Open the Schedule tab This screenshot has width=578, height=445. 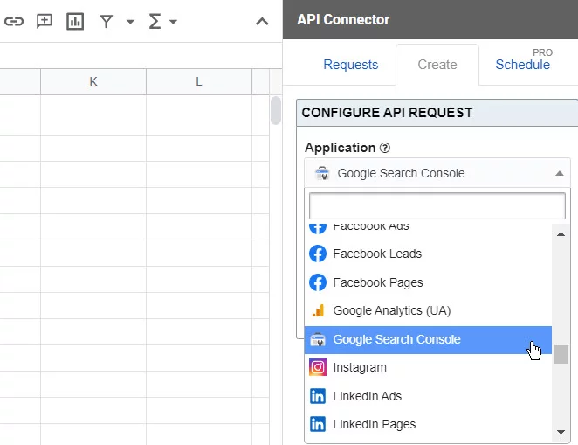point(523,65)
